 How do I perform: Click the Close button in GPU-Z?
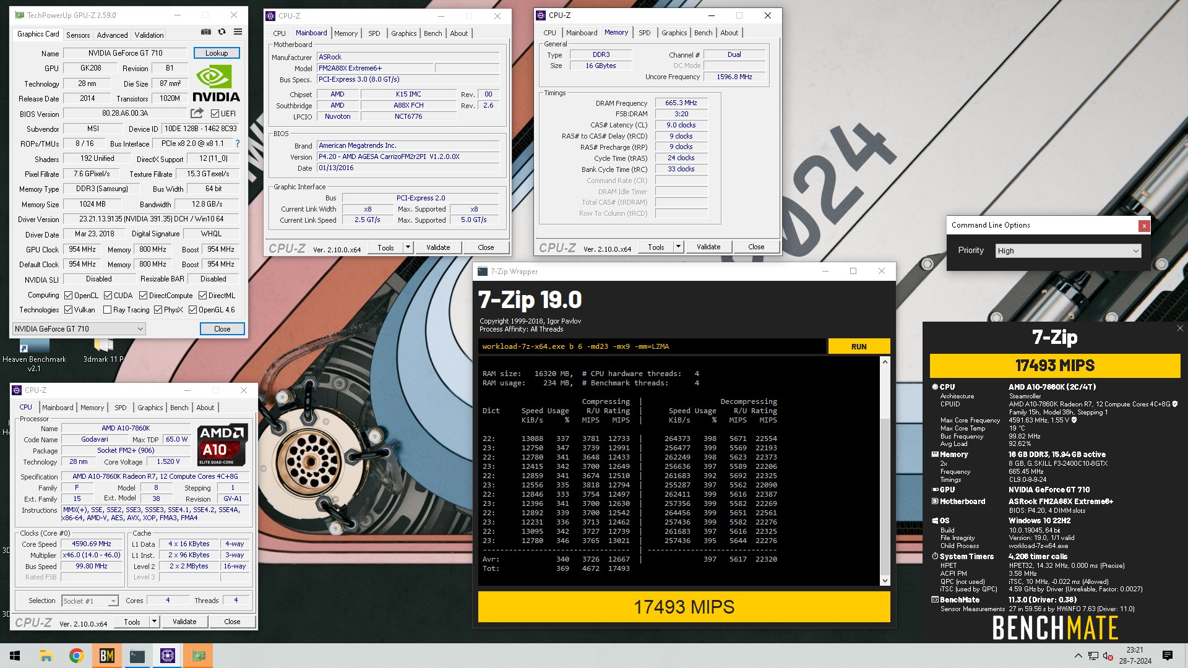click(x=222, y=329)
